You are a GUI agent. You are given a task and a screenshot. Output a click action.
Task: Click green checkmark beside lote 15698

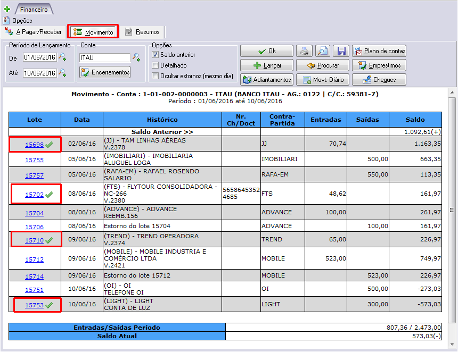tap(49, 144)
